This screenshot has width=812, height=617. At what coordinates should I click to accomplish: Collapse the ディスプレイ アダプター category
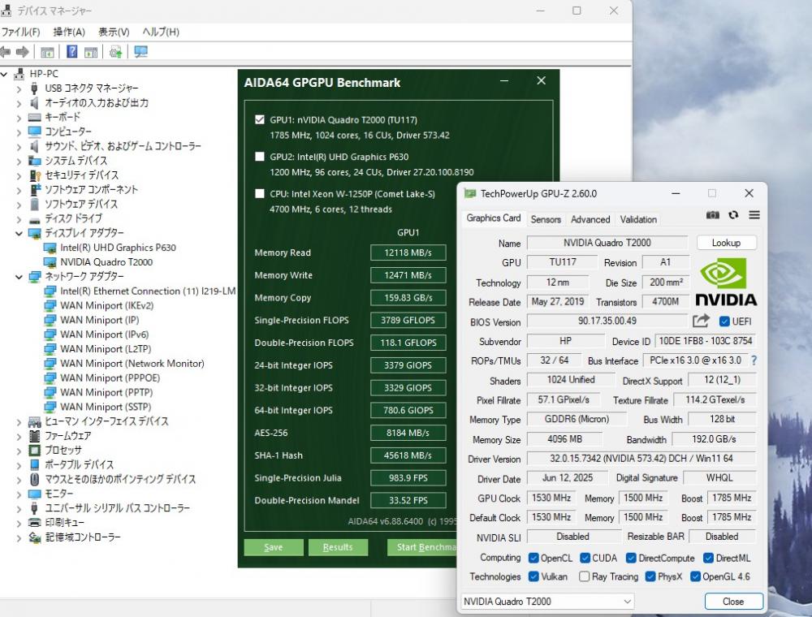(x=19, y=234)
